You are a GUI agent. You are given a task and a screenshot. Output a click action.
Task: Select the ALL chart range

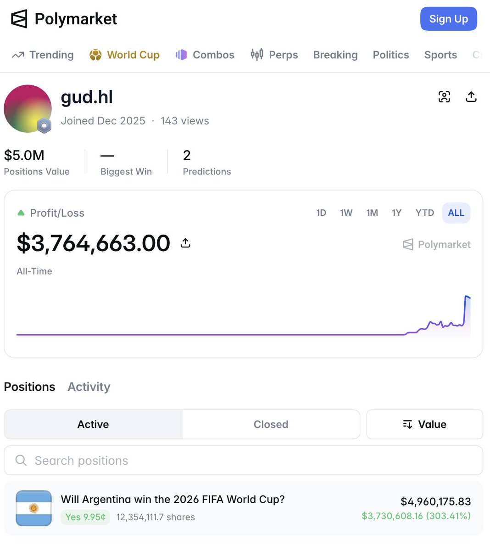pos(456,213)
